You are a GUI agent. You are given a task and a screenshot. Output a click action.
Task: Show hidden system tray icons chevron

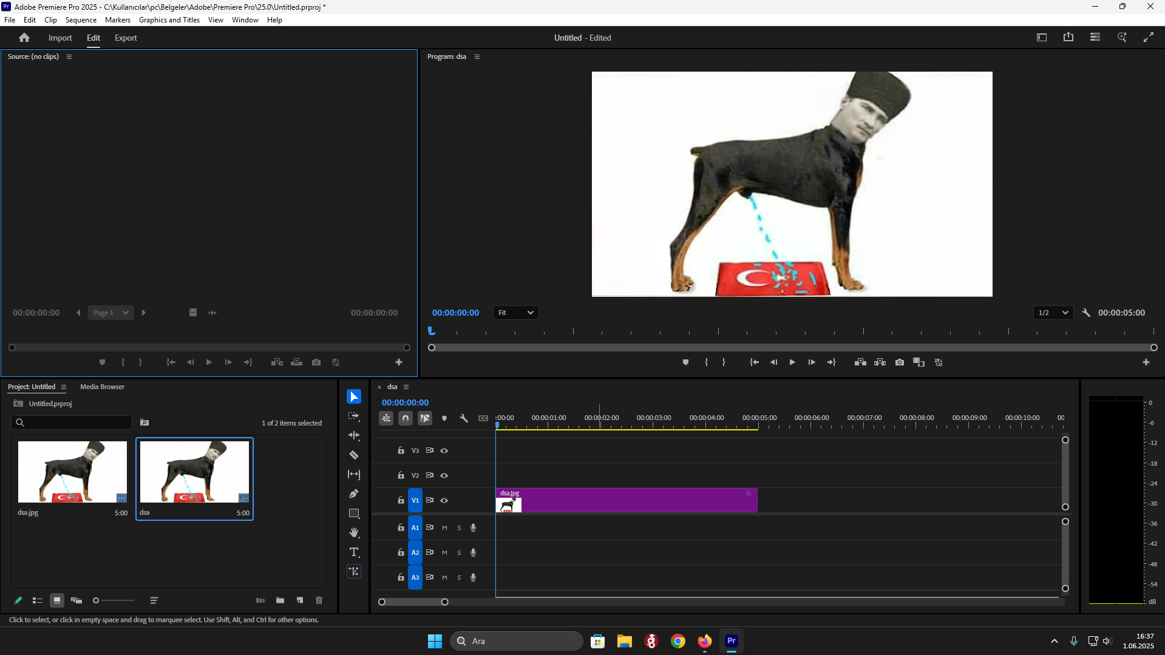click(1055, 641)
